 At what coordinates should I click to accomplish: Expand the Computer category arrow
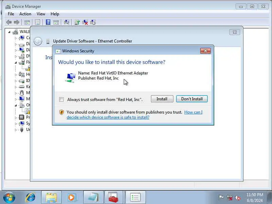16,38
